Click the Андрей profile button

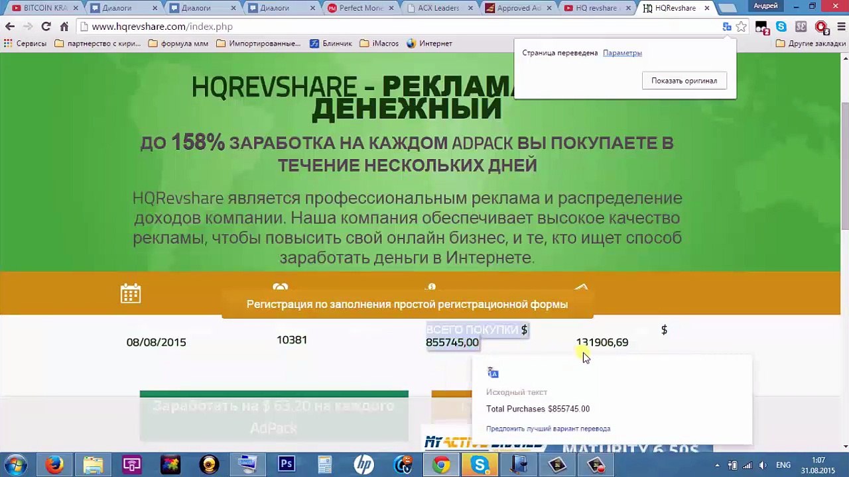click(x=765, y=6)
